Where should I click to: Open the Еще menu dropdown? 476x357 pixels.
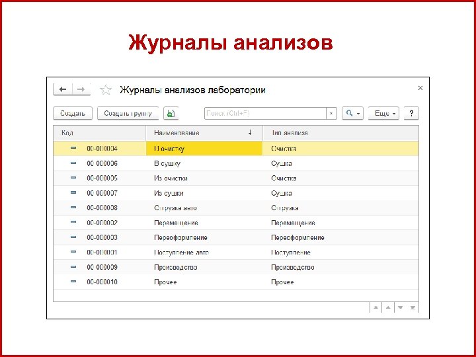(383, 113)
